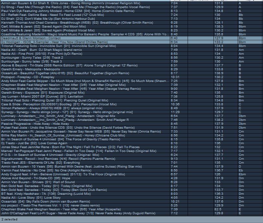
Task: Select Year After (Acapella) track
Action: 131,209
